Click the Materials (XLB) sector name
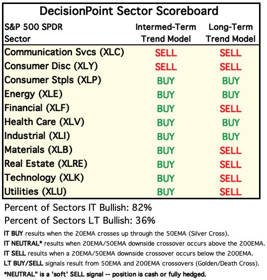The height and width of the screenshot is (280, 267). pyautogui.click(x=38, y=150)
